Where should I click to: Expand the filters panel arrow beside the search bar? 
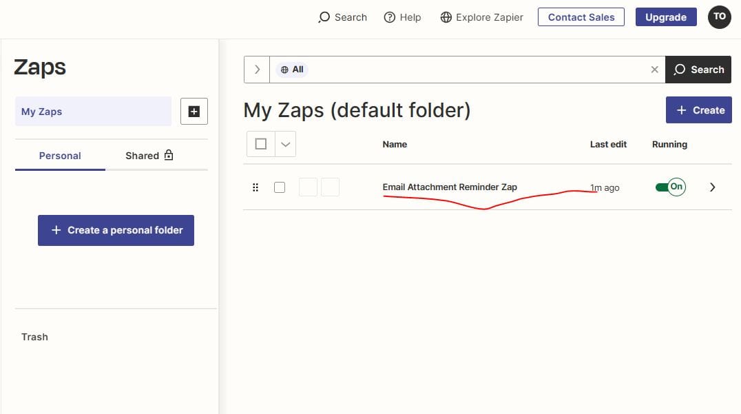point(256,69)
